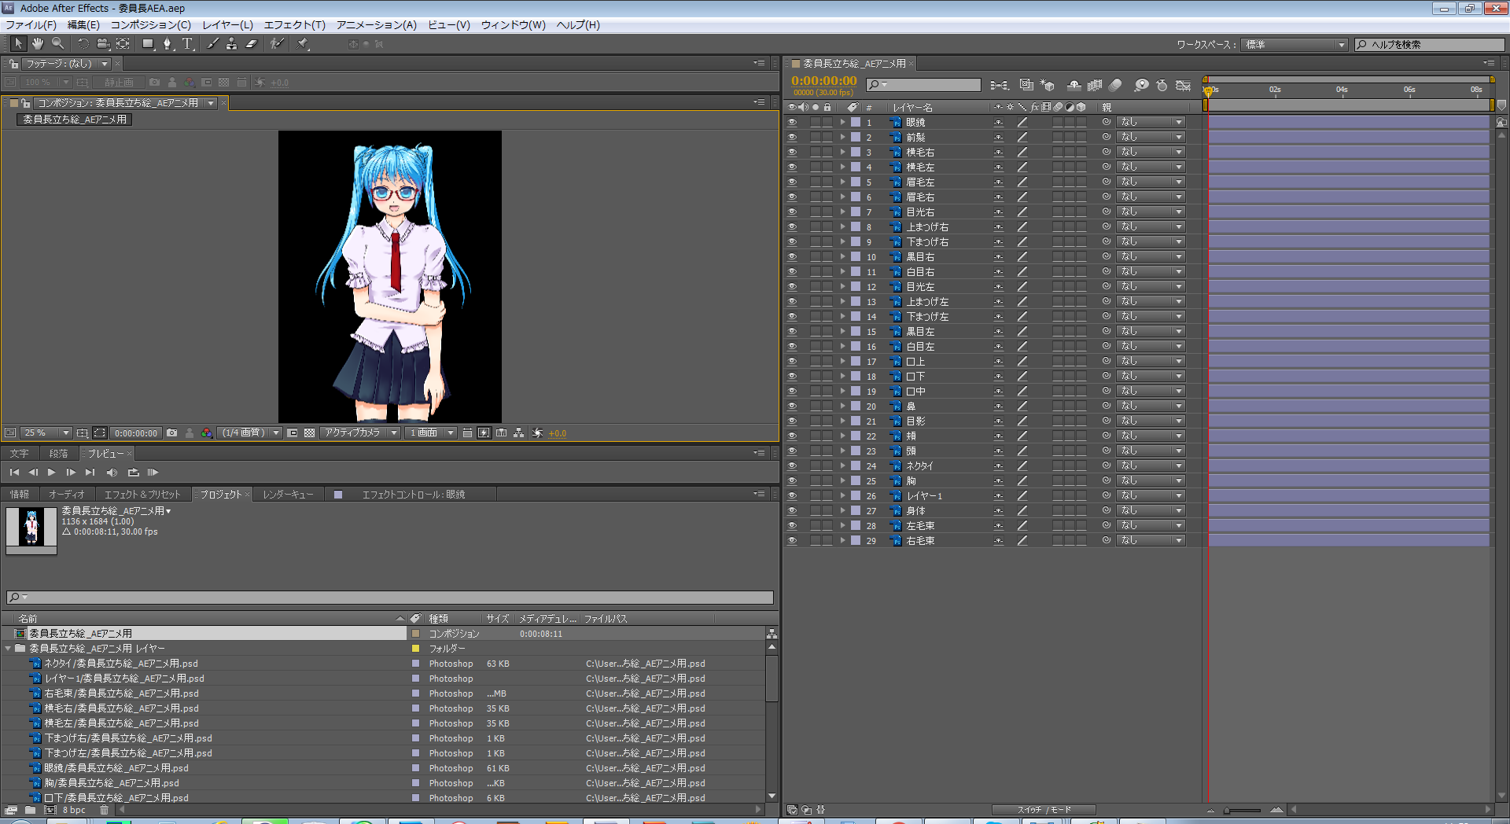This screenshot has width=1510, height=824.
Task: Select the Pen tool
Action: pyautogui.click(x=168, y=44)
